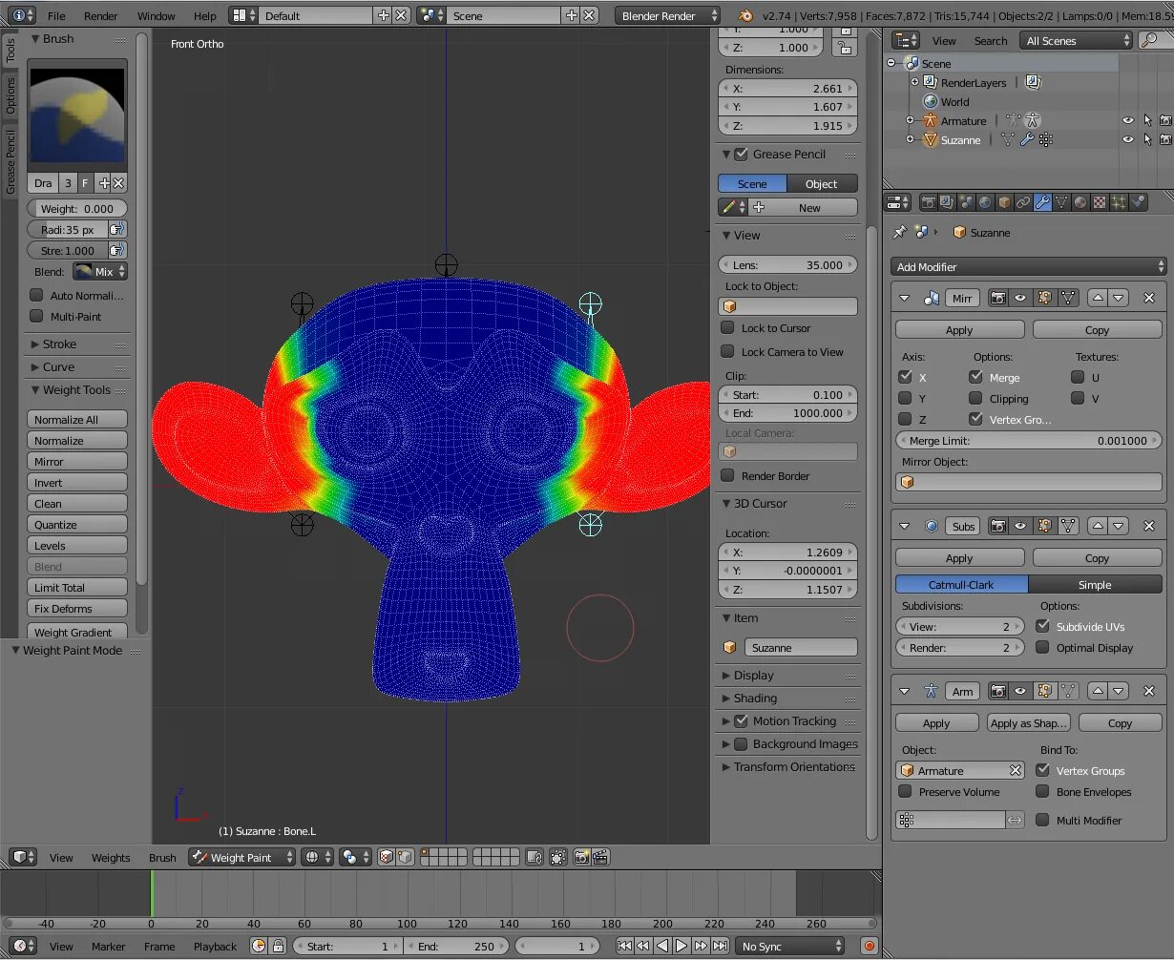Click Weight Gradient button
The height and width of the screenshot is (960, 1174).
(77, 632)
